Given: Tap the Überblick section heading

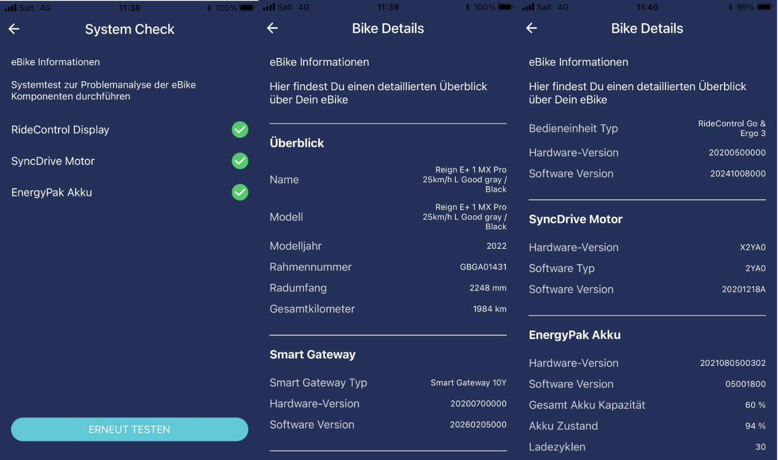Looking at the screenshot, I should (x=297, y=143).
